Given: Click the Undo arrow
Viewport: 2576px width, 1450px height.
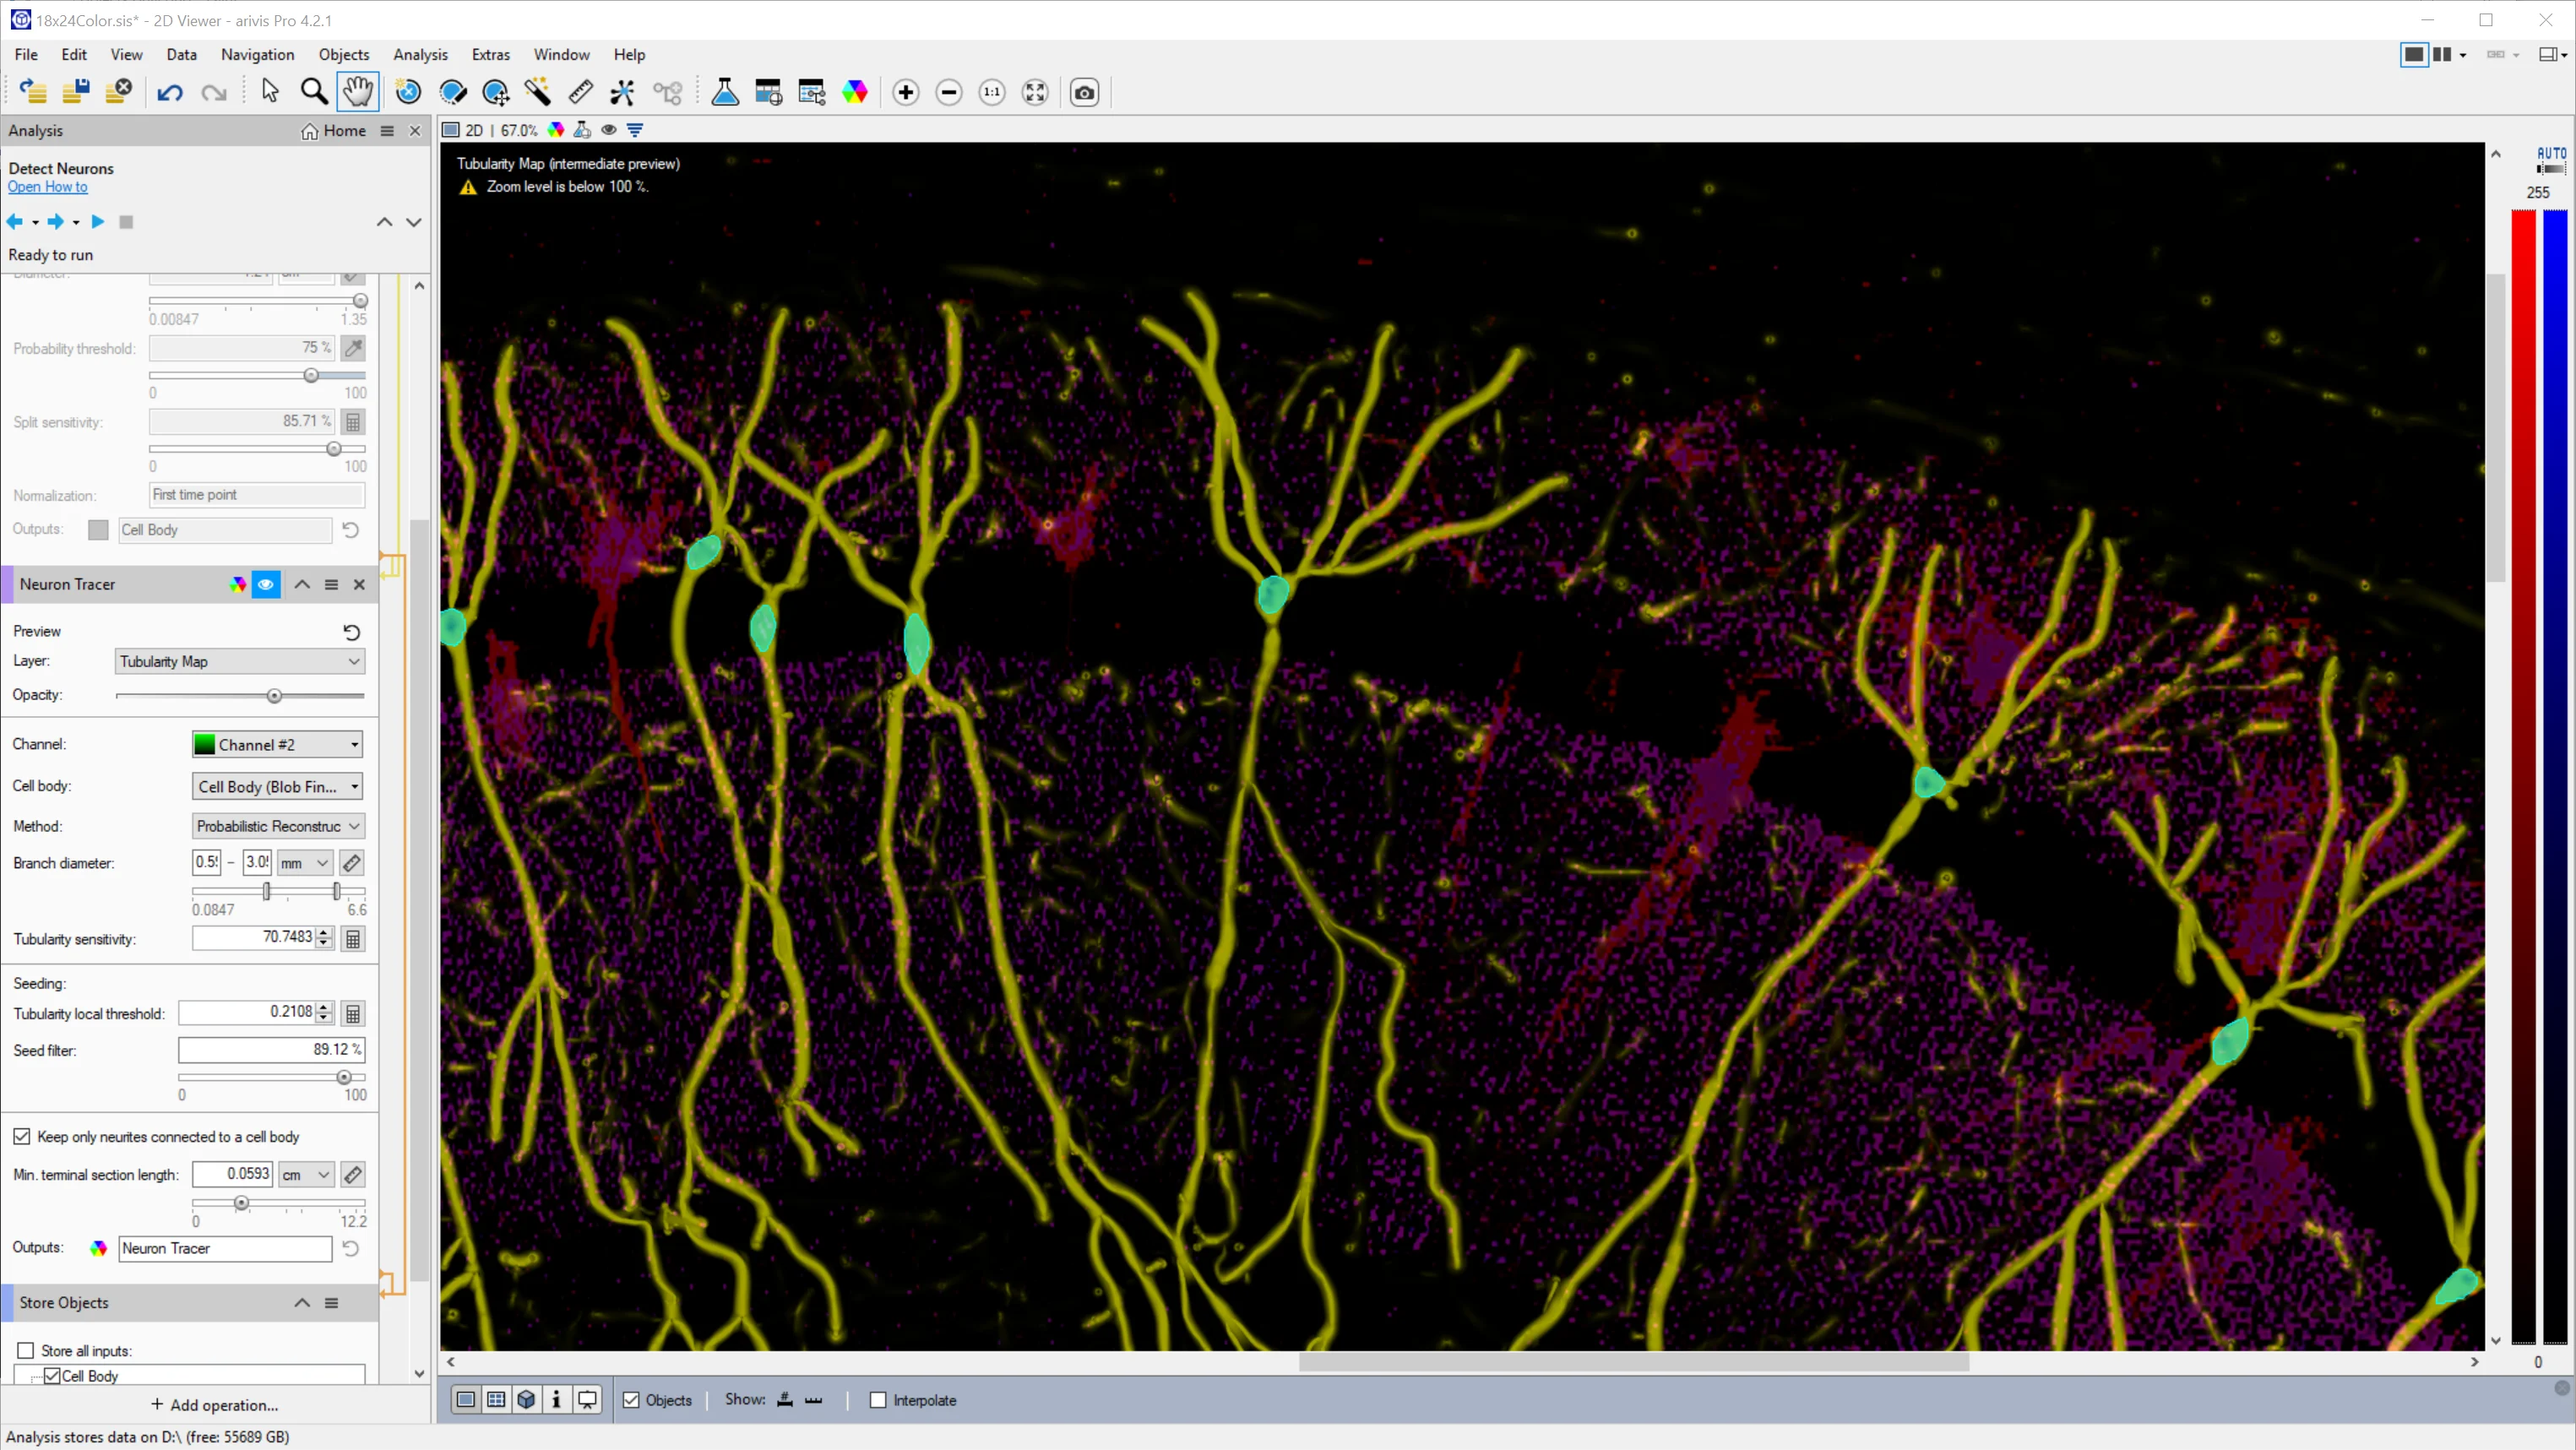Looking at the screenshot, I should (170, 93).
